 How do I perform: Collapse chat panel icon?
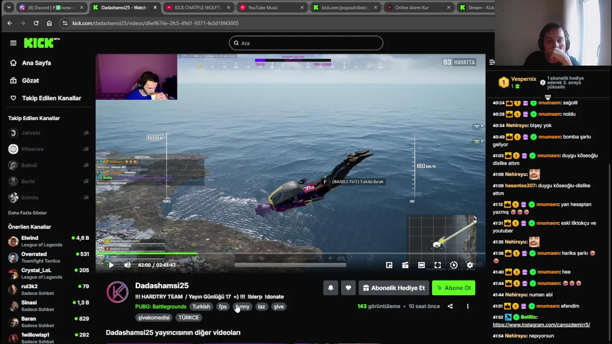point(492,62)
